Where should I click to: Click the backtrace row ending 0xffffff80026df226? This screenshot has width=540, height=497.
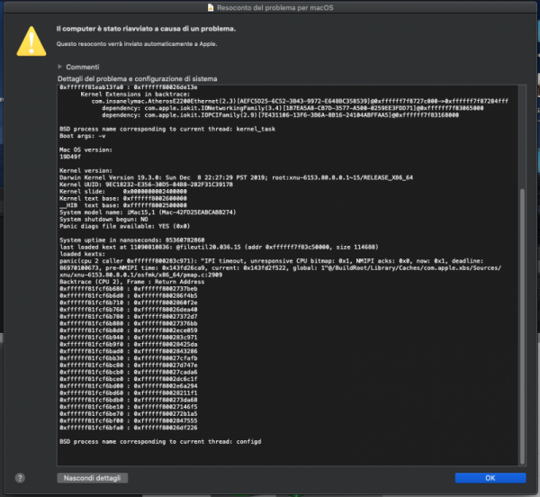pyautogui.click(x=129, y=428)
